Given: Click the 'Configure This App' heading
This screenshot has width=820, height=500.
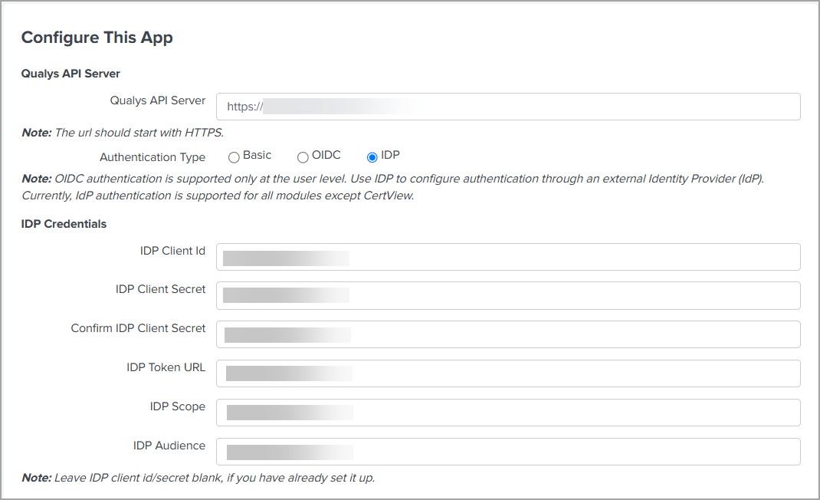Looking at the screenshot, I should 97,38.
